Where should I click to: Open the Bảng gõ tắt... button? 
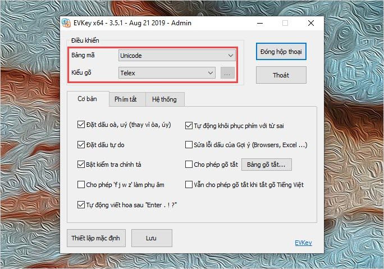pyautogui.click(x=267, y=165)
